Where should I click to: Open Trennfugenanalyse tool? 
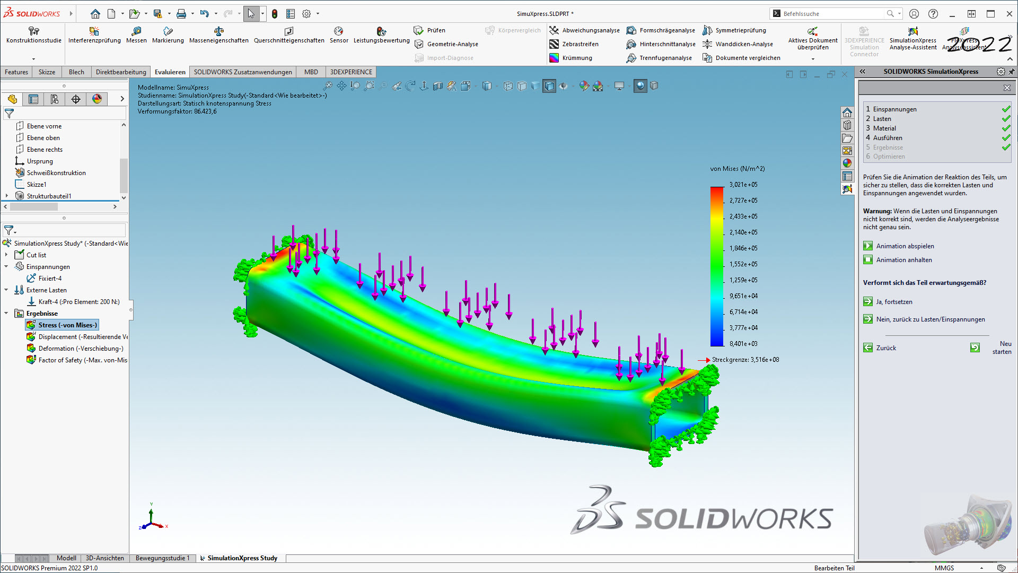659,58
